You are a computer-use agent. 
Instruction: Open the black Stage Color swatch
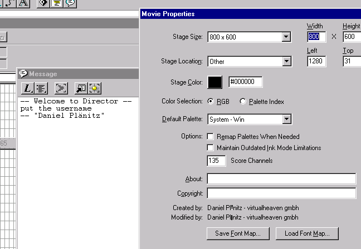(x=215, y=82)
